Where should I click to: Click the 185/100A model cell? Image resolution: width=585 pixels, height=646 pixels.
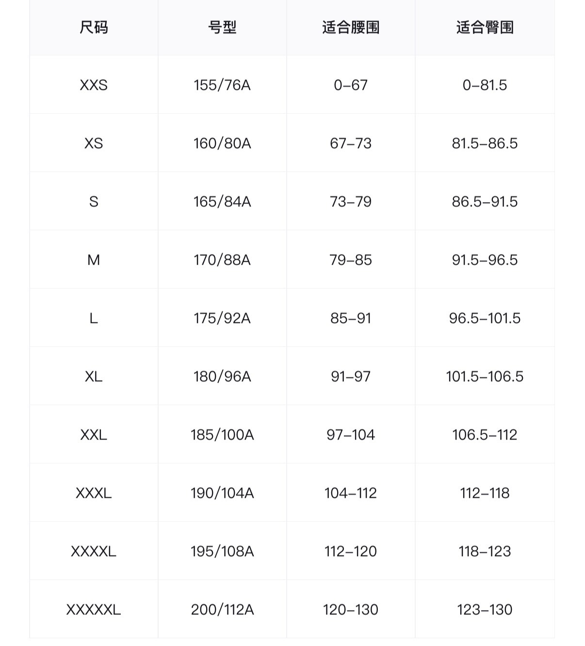[222, 435]
